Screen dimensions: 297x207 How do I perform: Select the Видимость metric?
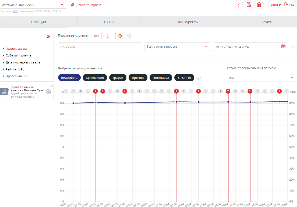69,78
